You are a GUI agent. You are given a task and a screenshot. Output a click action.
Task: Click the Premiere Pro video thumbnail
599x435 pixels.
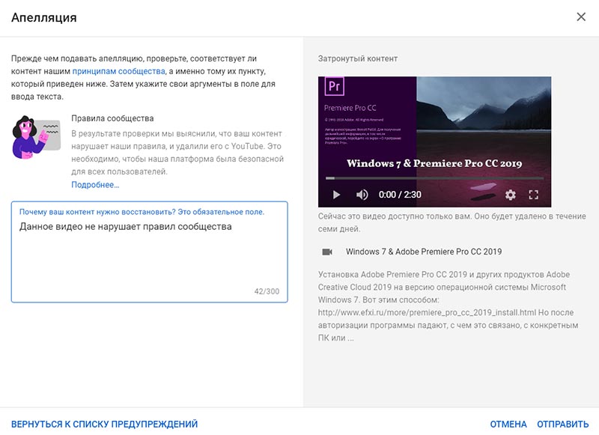[x=434, y=142]
